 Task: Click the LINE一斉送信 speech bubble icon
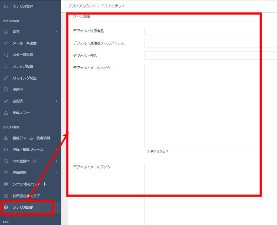tap(6, 55)
